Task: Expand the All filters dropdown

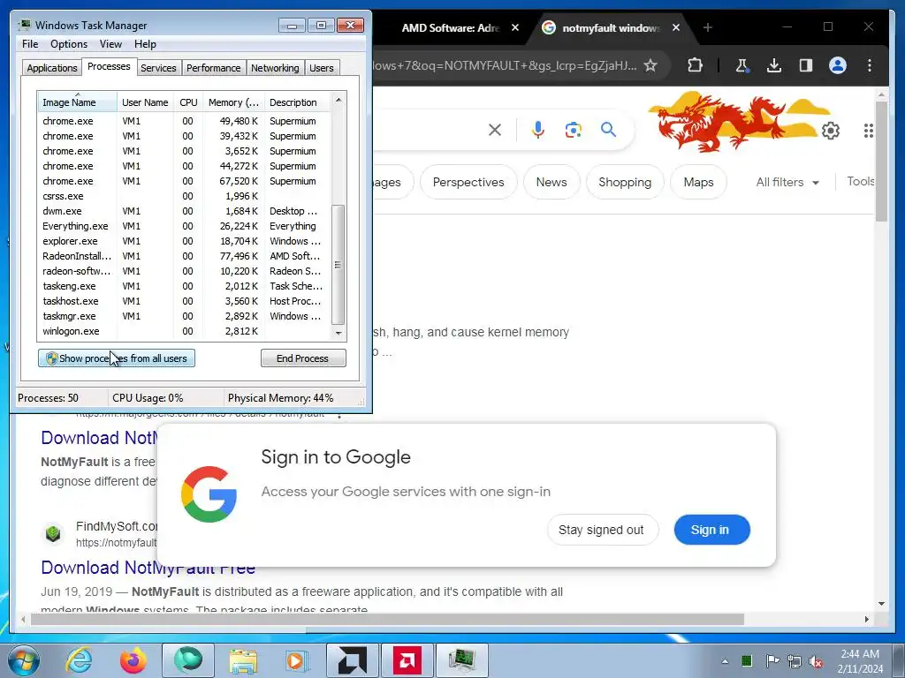Action: [787, 182]
